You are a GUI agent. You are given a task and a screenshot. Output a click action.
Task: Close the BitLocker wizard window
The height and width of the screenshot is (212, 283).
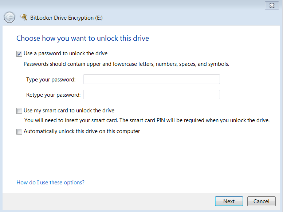tap(271, 5)
